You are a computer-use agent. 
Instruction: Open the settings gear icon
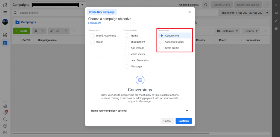point(5,106)
